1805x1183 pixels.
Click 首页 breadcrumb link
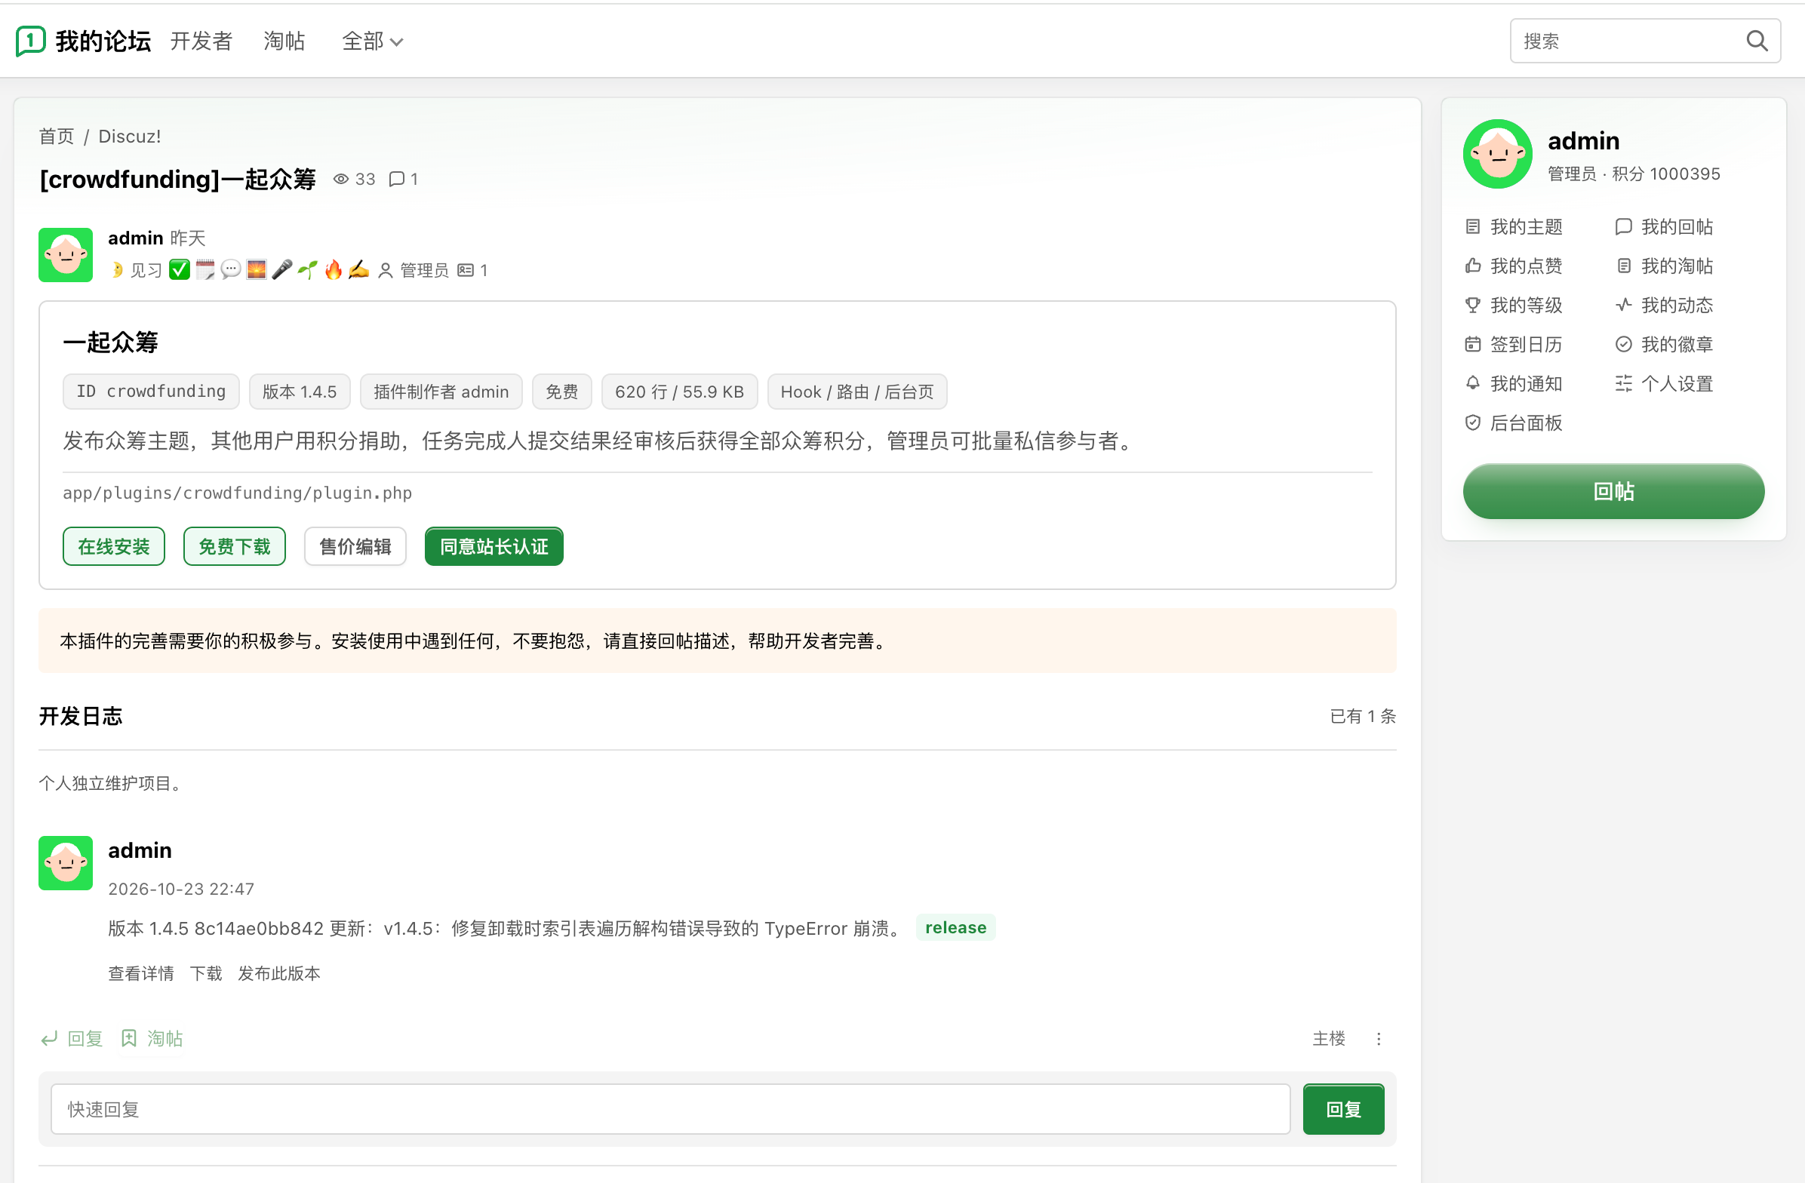point(57,137)
